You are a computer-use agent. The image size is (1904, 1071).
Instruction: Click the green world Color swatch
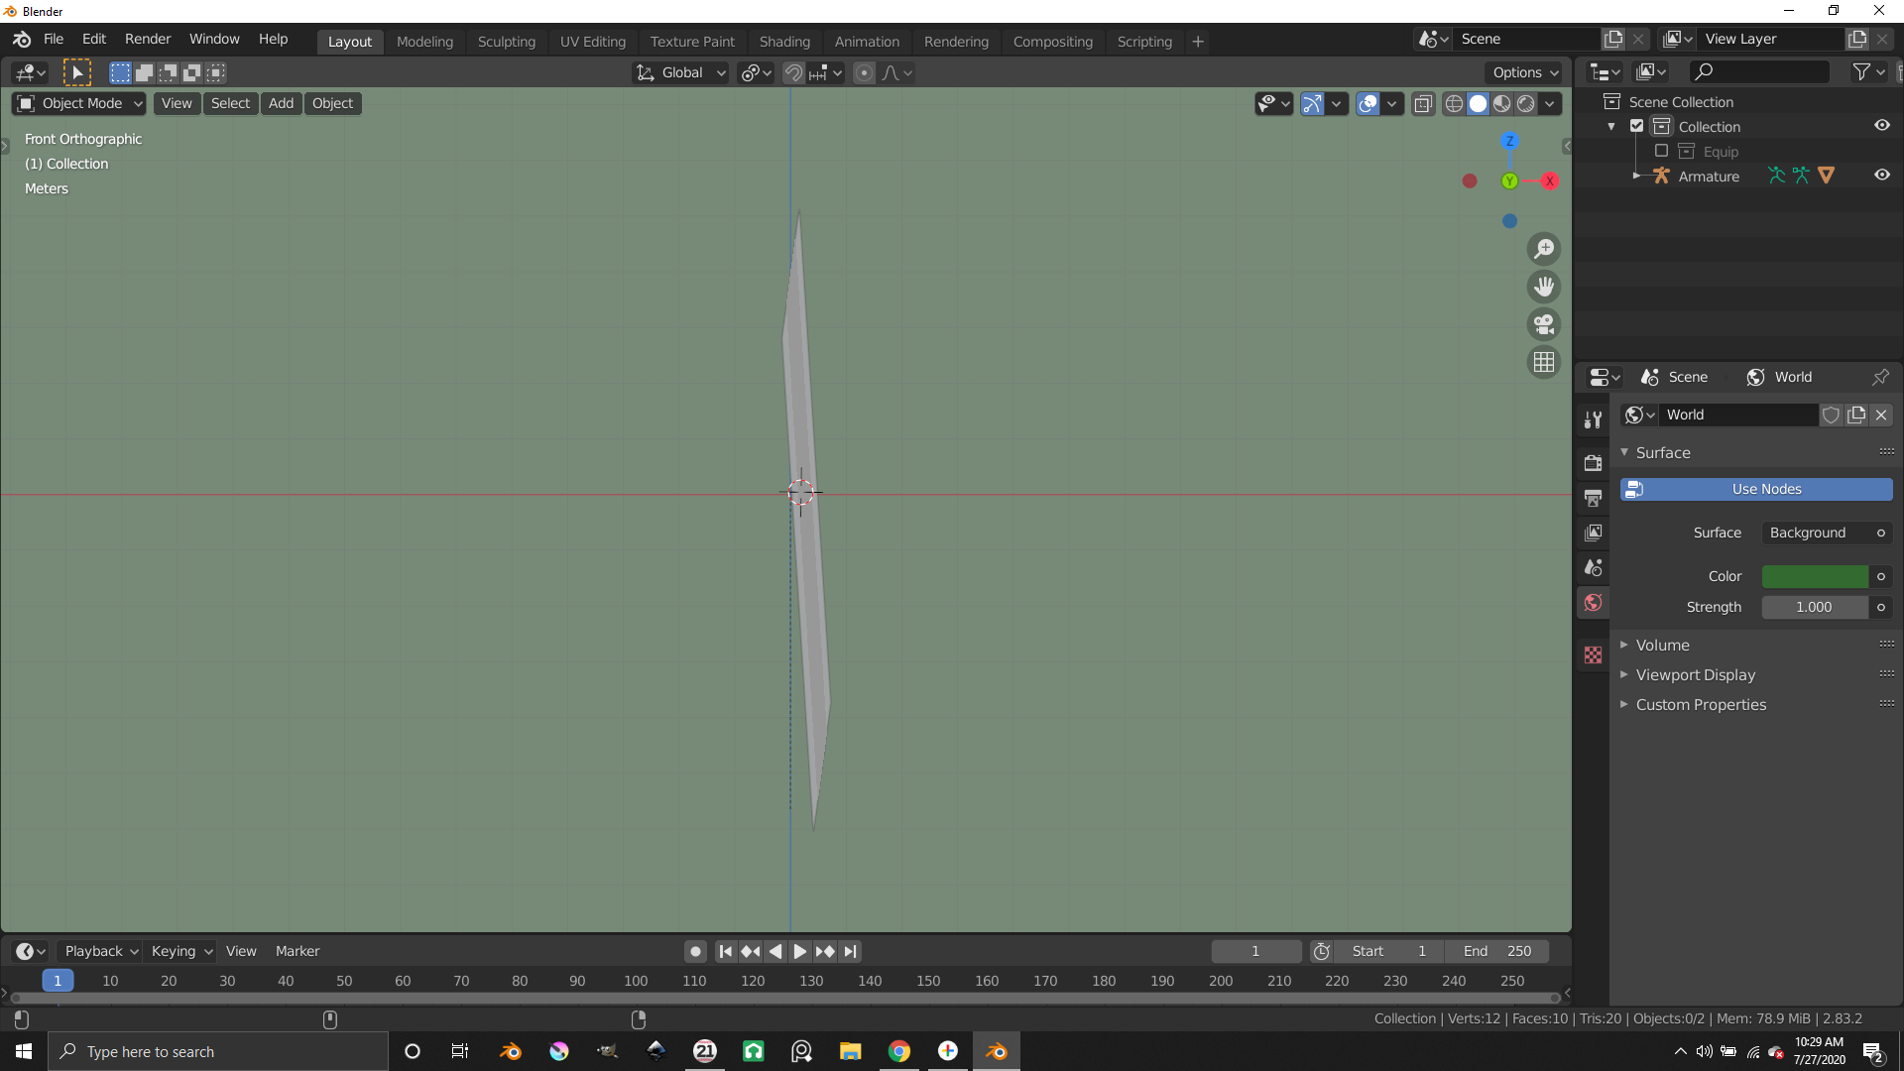click(1815, 577)
